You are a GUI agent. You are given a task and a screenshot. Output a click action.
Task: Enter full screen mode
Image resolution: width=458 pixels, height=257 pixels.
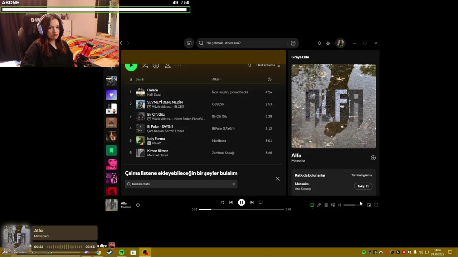point(376,205)
